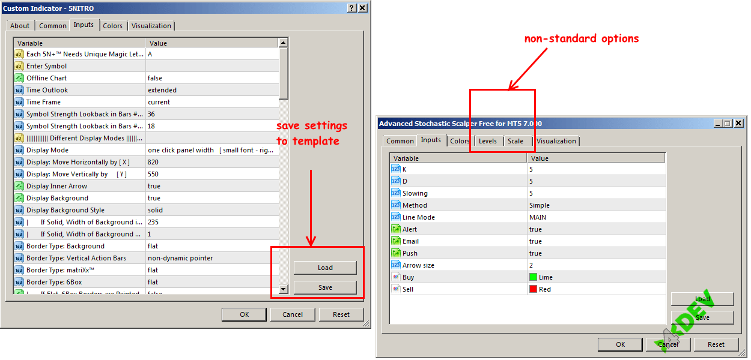Select the value 'extended' for Time Outlook

click(162, 90)
